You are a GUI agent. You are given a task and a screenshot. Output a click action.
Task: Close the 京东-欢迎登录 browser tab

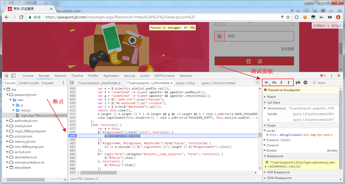[x=51, y=9]
